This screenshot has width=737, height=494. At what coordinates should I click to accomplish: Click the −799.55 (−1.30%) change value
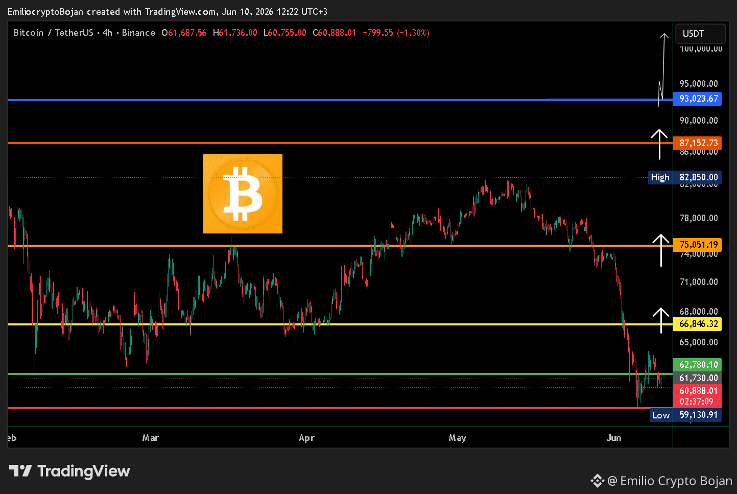click(x=396, y=33)
